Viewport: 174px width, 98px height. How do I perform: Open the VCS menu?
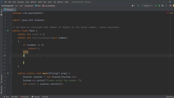click(x=54, y=2)
